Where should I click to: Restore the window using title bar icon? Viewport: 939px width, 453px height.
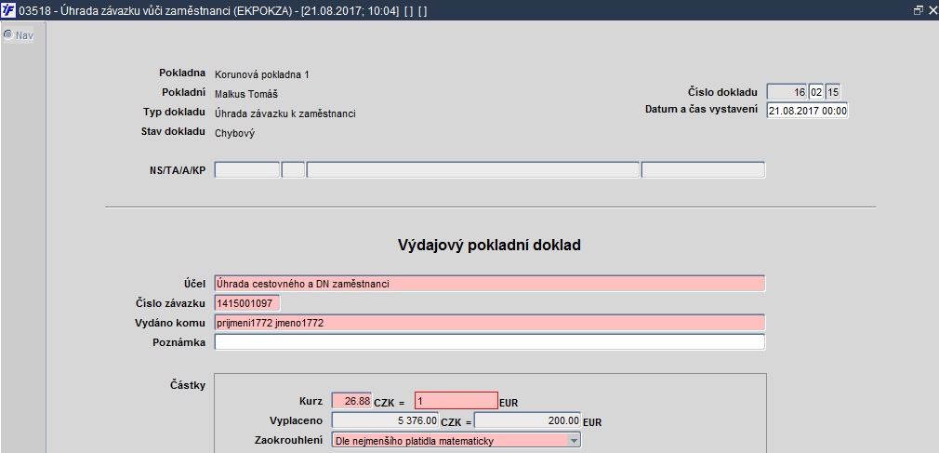[x=918, y=10]
